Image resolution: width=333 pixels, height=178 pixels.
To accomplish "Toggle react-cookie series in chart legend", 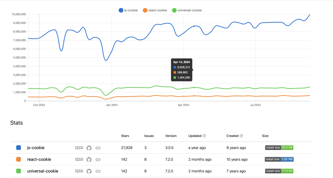I will pyautogui.click(x=155, y=10).
